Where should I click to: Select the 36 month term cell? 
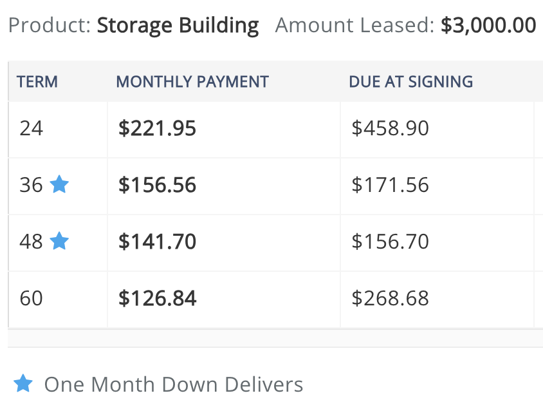pyautogui.click(x=58, y=186)
